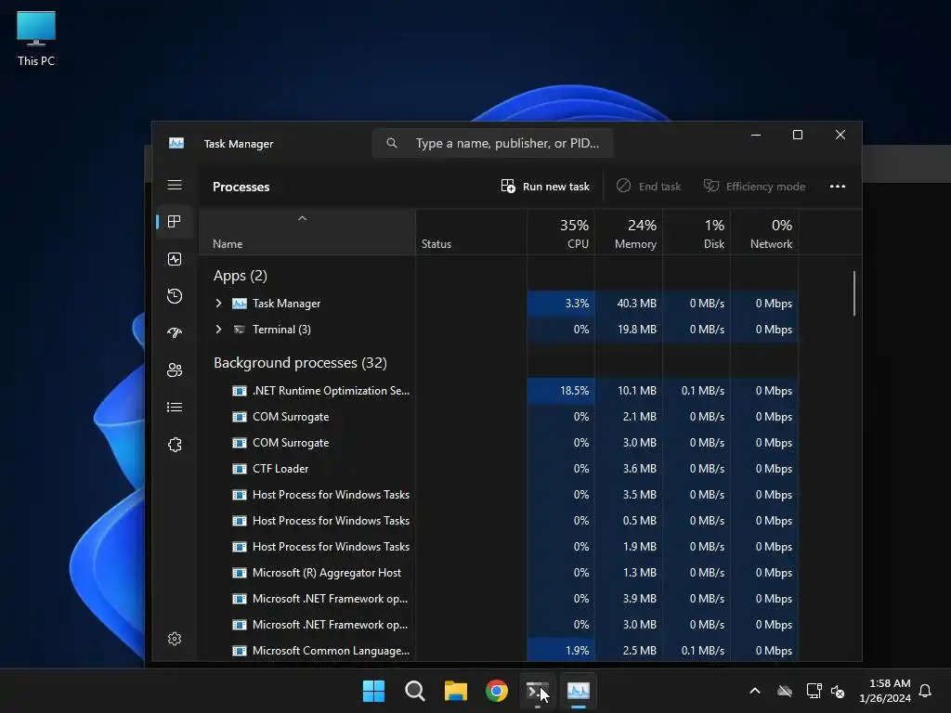Viewport: 951px width, 713px height.
Task: Select Microsoft Common Language... row
Action: pyautogui.click(x=499, y=651)
